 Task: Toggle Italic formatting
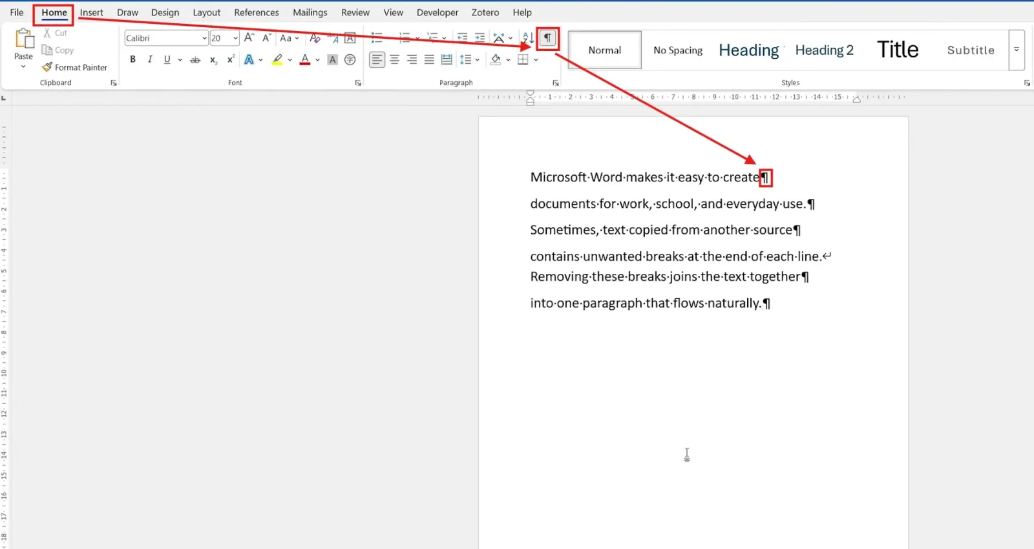coord(150,59)
